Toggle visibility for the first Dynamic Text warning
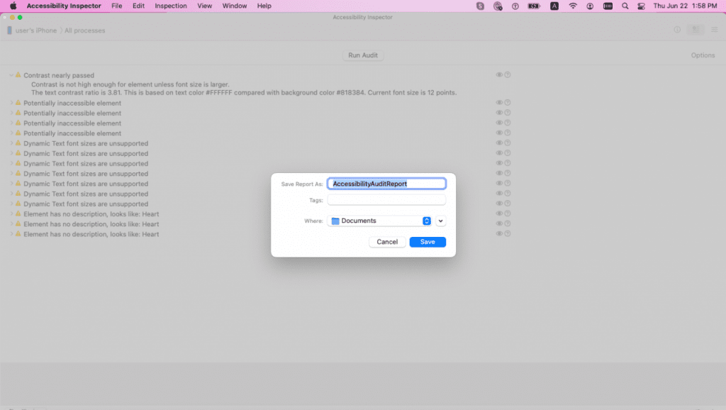 pos(500,143)
